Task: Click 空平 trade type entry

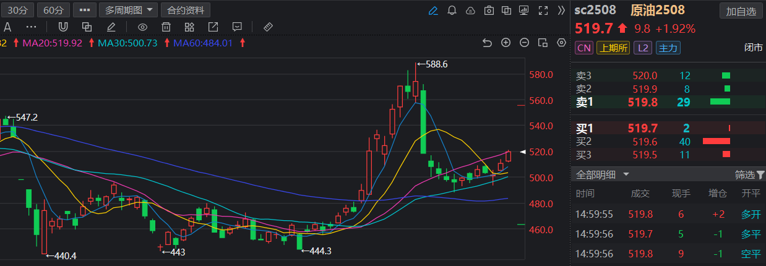Action: click(751, 253)
